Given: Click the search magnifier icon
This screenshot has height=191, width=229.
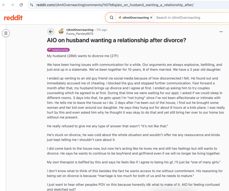Looking at the screenshot, I should coord(112,18).
